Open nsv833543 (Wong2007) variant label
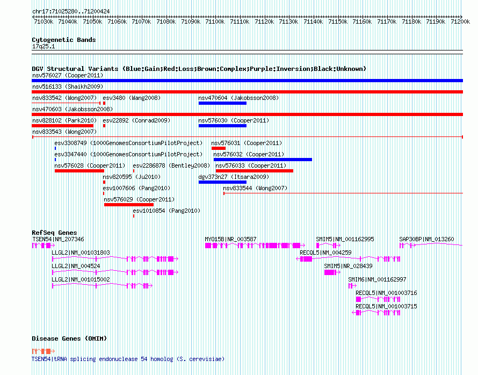 (x=64, y=132)
